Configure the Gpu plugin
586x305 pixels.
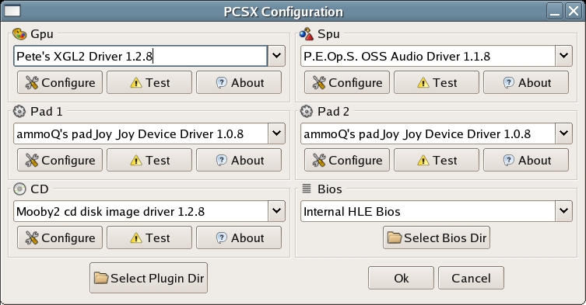[x=60, y=82]
